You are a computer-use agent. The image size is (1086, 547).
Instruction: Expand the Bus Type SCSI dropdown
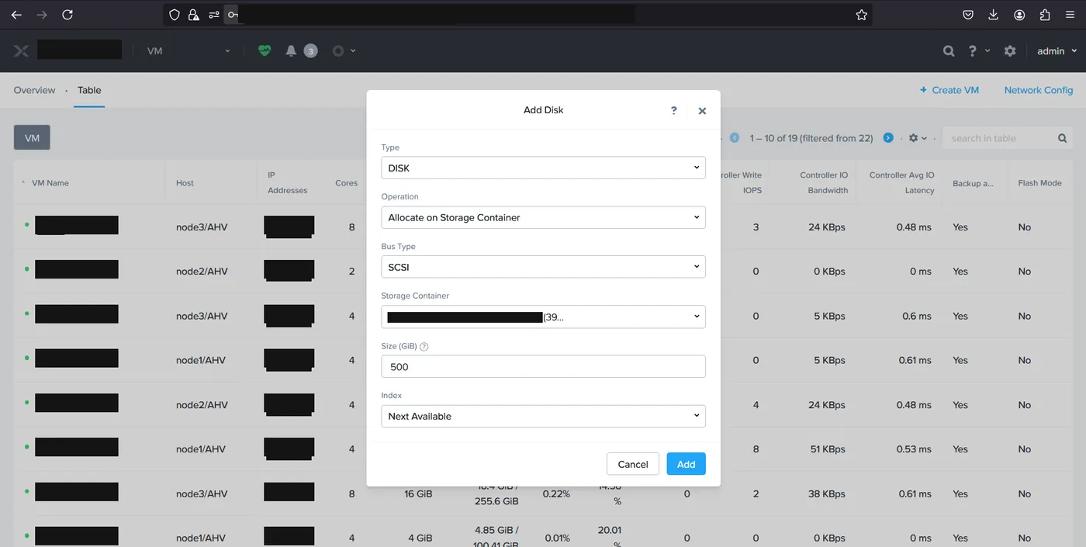[543, 267]
